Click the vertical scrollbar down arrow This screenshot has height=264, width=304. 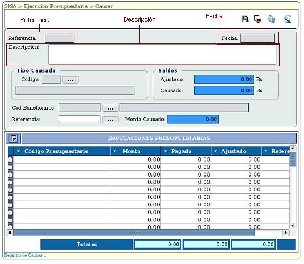pos(292,225)
